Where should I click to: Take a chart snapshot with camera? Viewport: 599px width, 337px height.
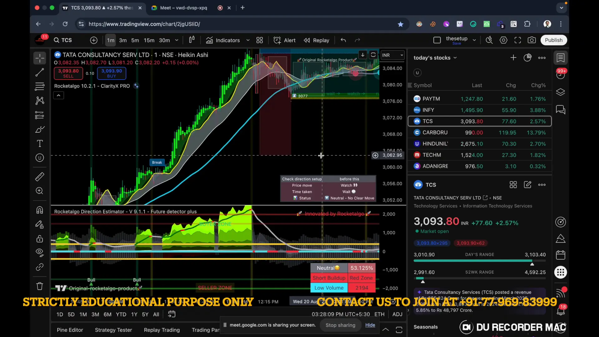tap(532, 40)
